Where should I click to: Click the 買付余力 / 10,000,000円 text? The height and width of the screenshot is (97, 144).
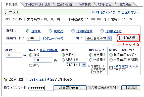point(45,19)
